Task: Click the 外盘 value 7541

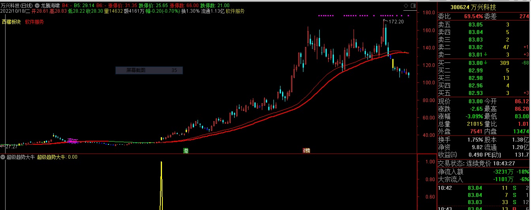Action: point(476,131)
